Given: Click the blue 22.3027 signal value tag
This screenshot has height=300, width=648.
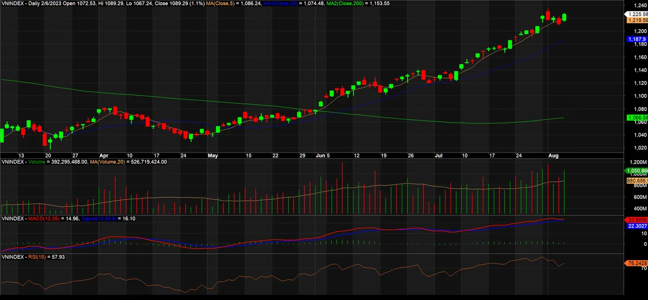Looking at the screenshot, I should [637, 227].
